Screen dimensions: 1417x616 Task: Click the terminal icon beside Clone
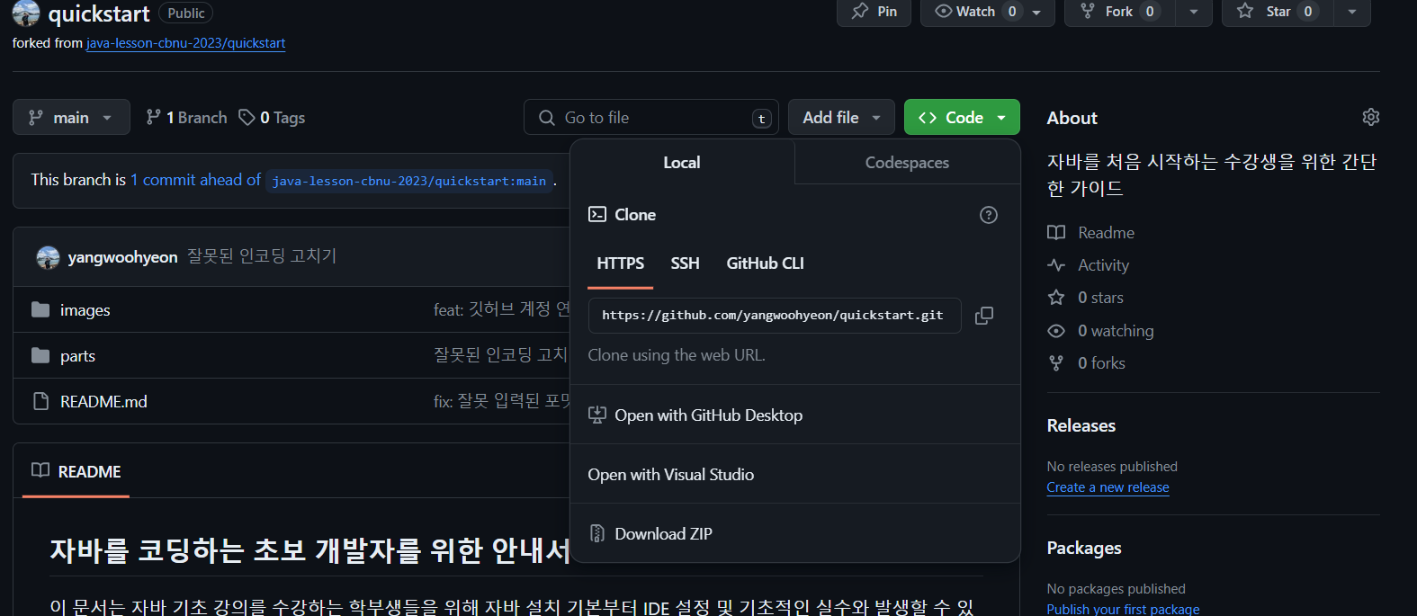tap(596, 214)
